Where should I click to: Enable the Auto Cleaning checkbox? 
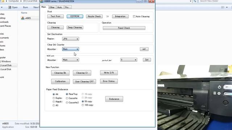[134, 17]
